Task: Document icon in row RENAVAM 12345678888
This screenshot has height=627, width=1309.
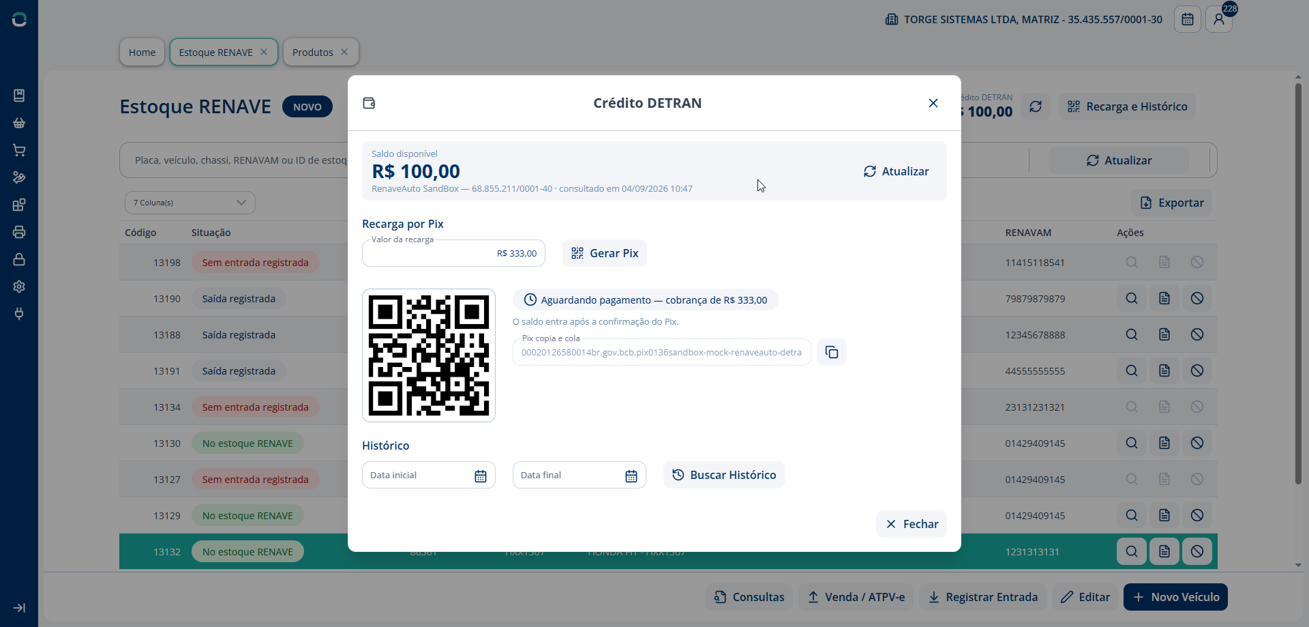Action: (x=1164, y=334)
